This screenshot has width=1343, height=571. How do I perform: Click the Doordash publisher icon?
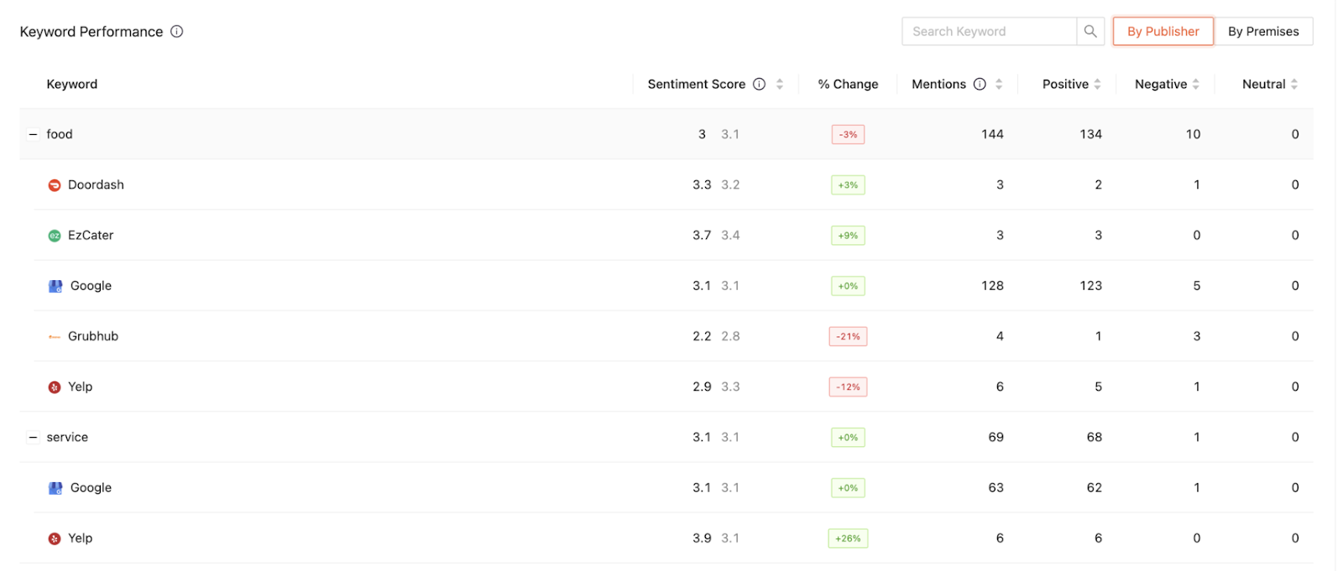click(x=55, y=185)
